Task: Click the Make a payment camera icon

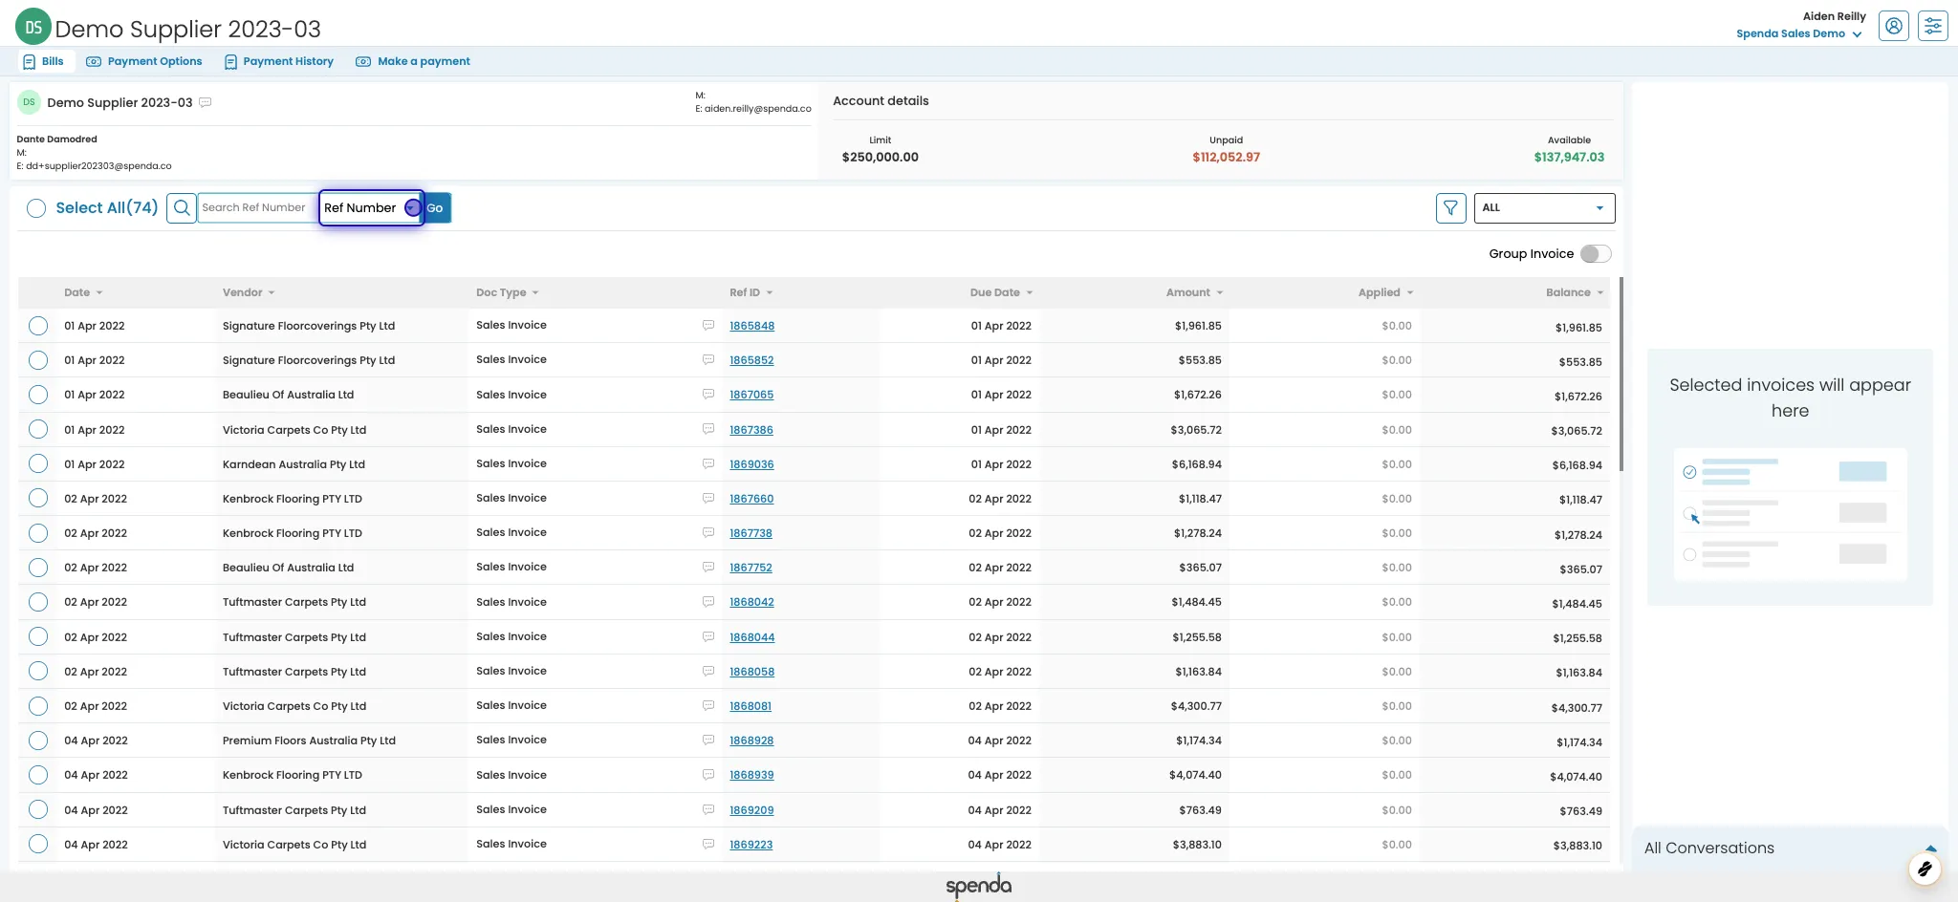Action: [x=362, y=61]
